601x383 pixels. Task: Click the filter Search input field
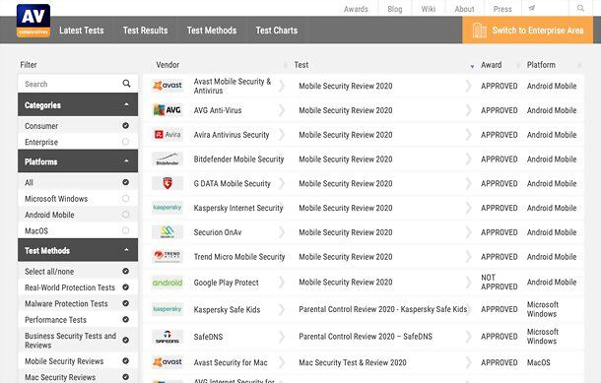[78, 84]
